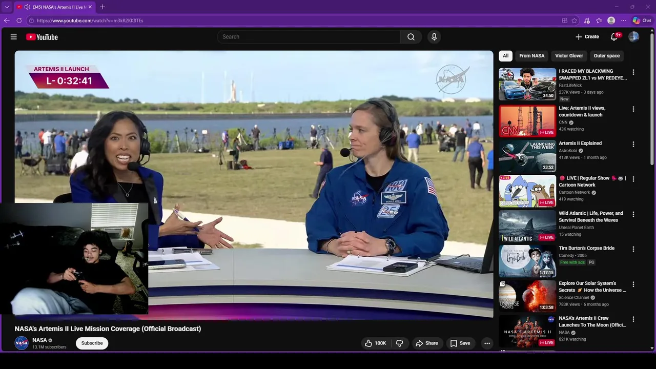Image resolution: width=656 pixels, height=369 pixels.
Task: Open the 'Tim Burton's Corpse Bride' title
Action: point(586,248)
